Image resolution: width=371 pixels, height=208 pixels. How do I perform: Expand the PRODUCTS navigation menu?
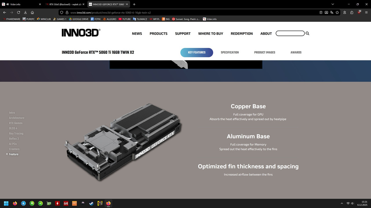coord(158,34)
